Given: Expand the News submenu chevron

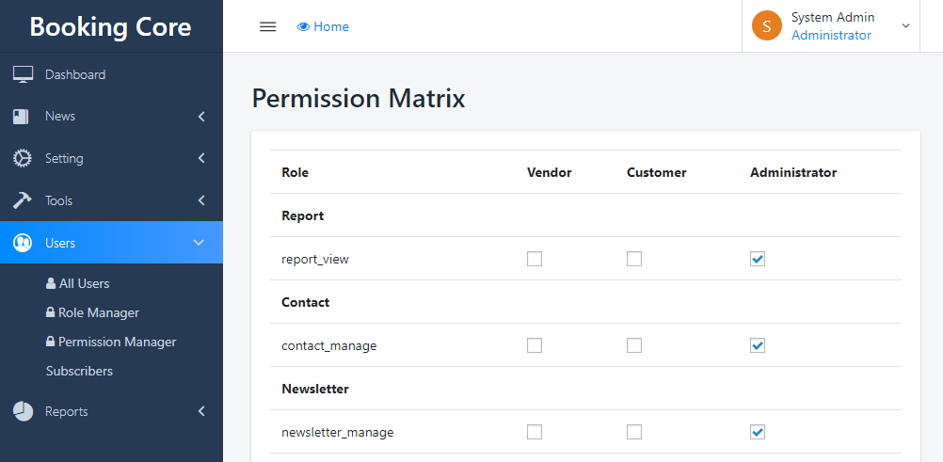Looking at the screenshot, I should (x=200, y=117).
